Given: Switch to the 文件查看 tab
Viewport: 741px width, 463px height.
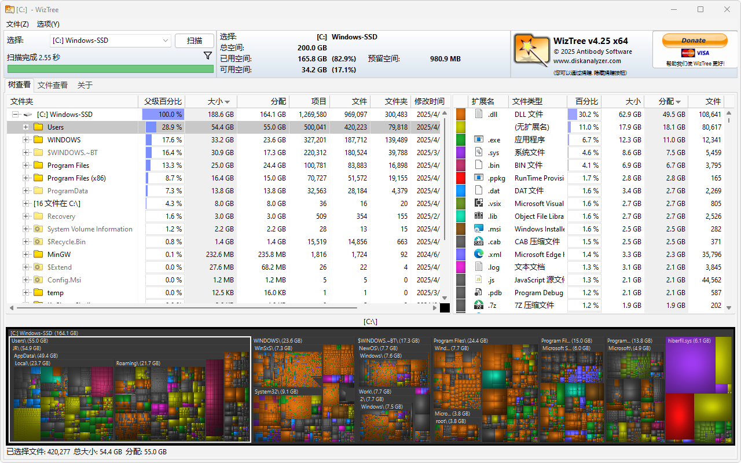Looking at the screenshot, I should click(x=53, y=85).
